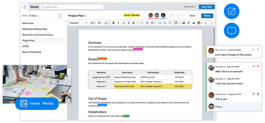Apply the highlighter marker tool
The image size is (265, 123).
click(x=134, y=23)
